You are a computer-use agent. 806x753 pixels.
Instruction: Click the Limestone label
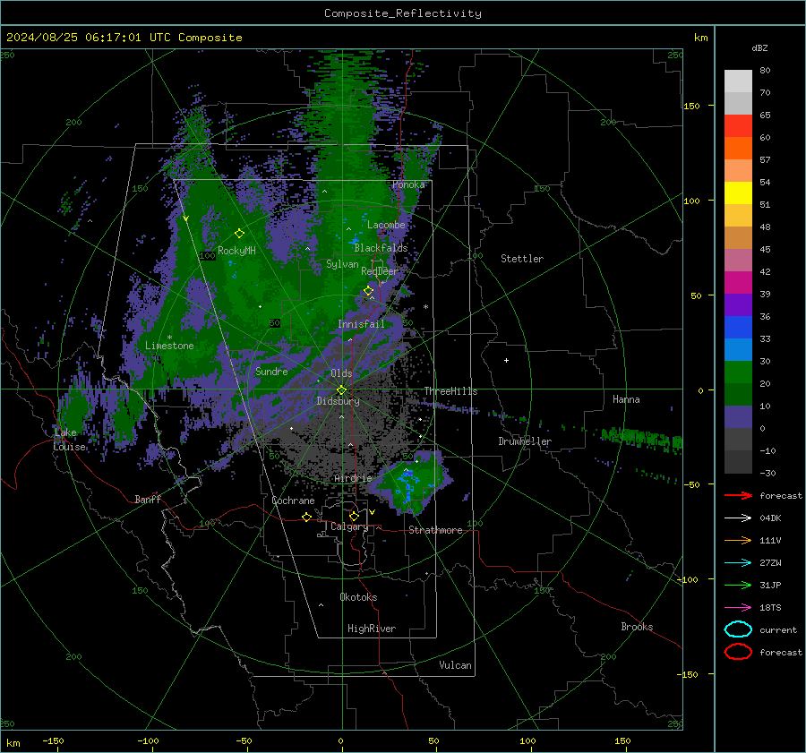click(169, 346)
